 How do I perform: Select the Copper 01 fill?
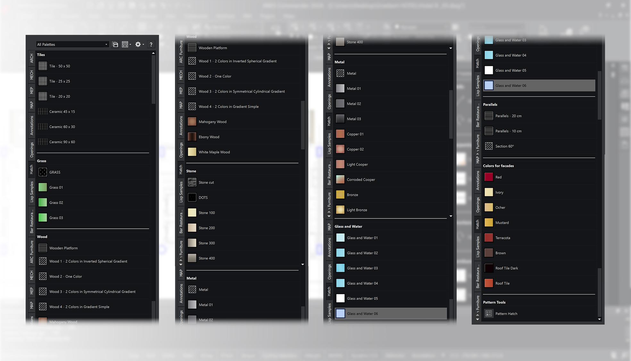tap(391, 134)
